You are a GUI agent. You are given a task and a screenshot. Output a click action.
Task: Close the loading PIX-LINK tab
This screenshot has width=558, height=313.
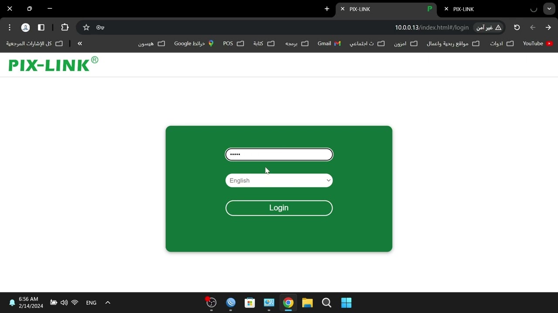tap(446, 9)
